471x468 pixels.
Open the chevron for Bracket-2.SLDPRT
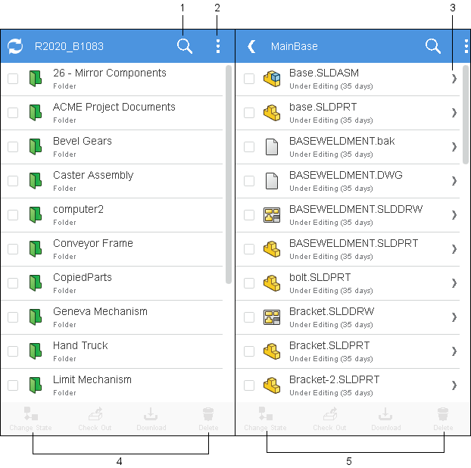tap(454, 385)
